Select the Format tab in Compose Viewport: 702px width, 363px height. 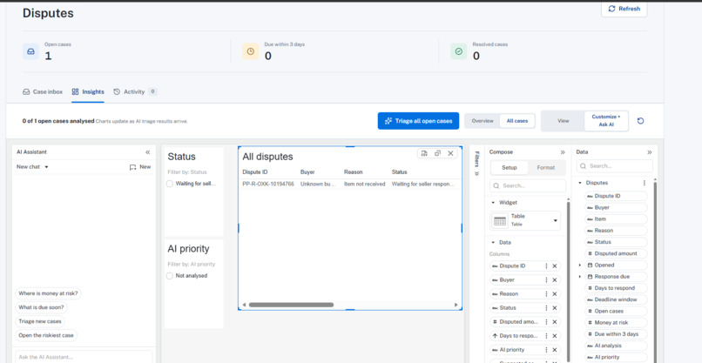point(546,167)
